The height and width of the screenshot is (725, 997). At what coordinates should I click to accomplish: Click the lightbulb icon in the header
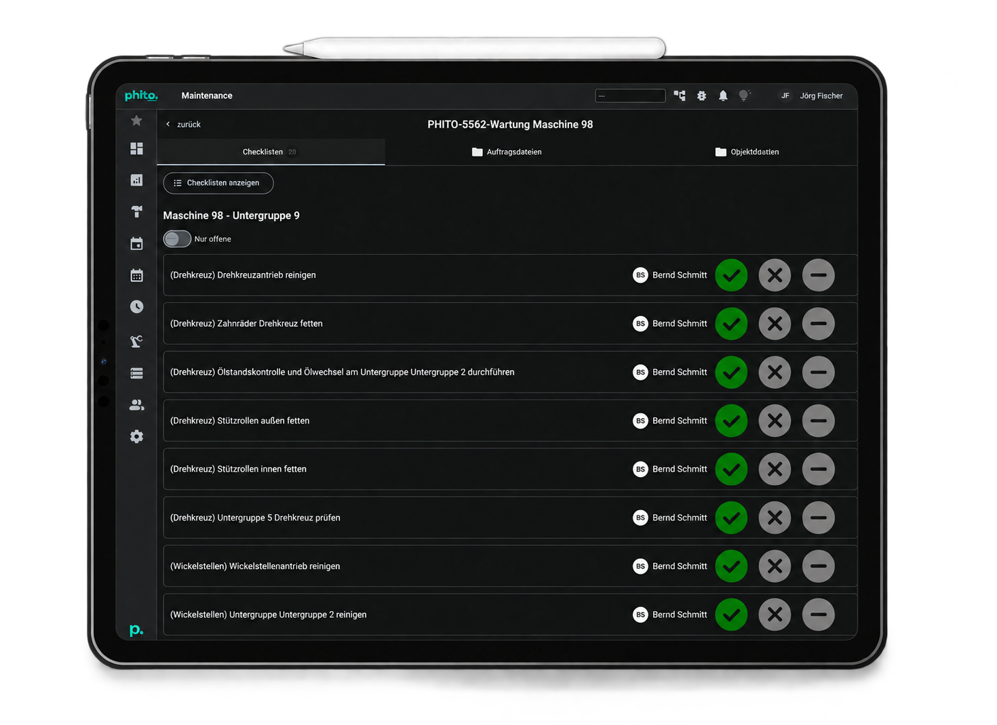point(744,96)
